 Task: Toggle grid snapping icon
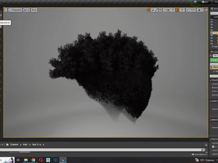(x=168, y=10)
